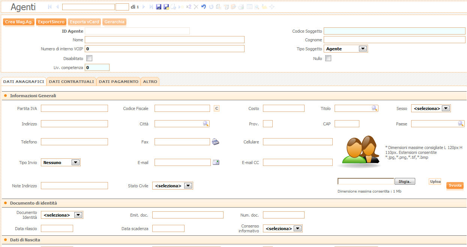This screenshot has height=247, width=467.
Task: Open the Stato Civile dropdown
Action: (188, 185)
